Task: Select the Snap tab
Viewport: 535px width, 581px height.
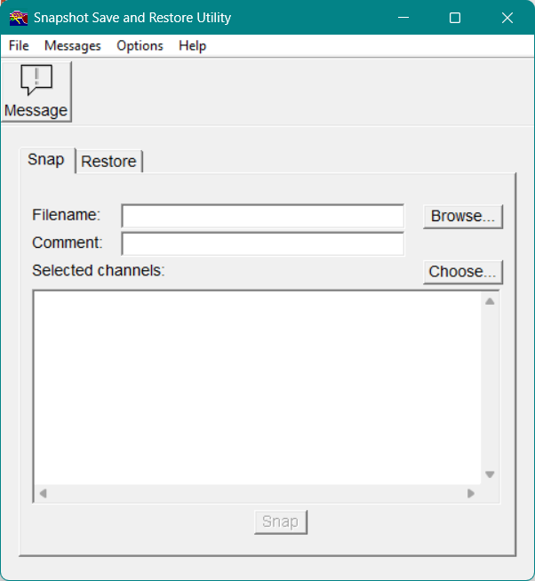Action: click(46, 160)
